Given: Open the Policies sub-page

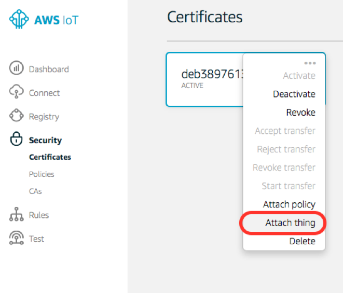Looking at the screenshot, I should click(x=42, y=174).
